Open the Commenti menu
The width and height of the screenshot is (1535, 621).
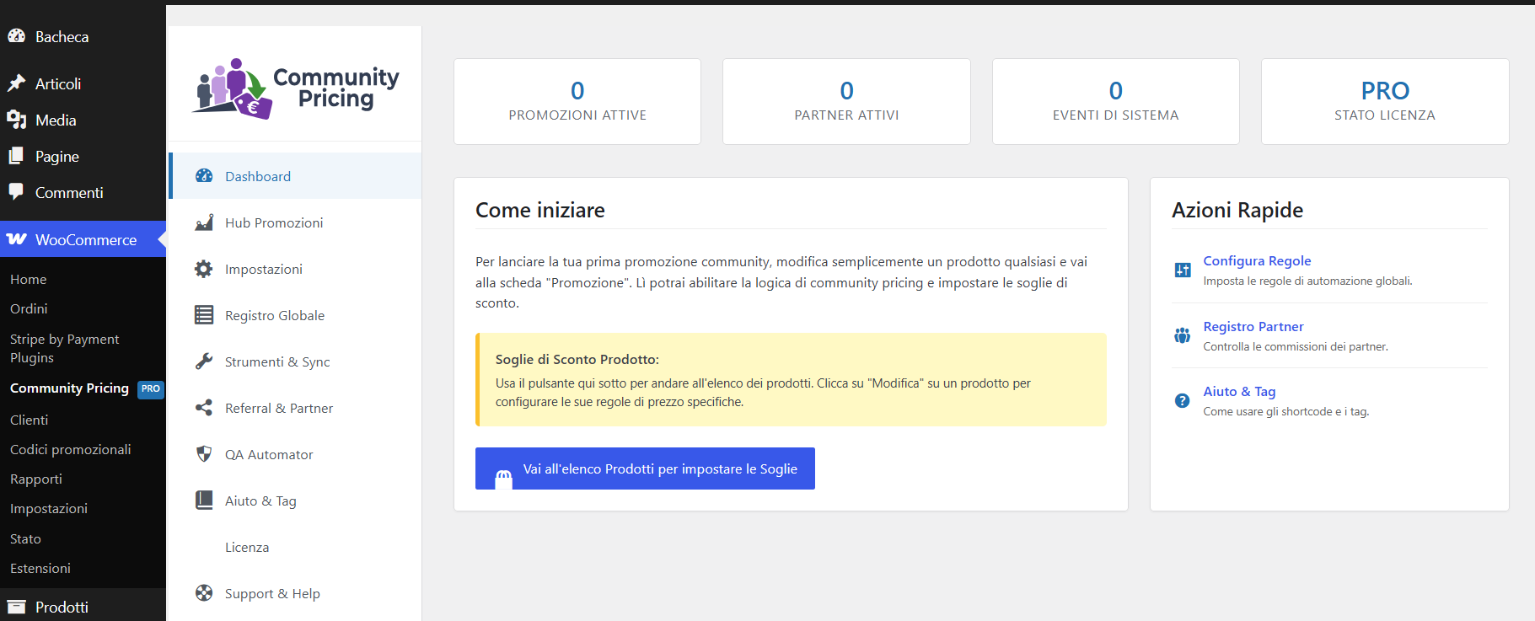click(x=83, y=192)
